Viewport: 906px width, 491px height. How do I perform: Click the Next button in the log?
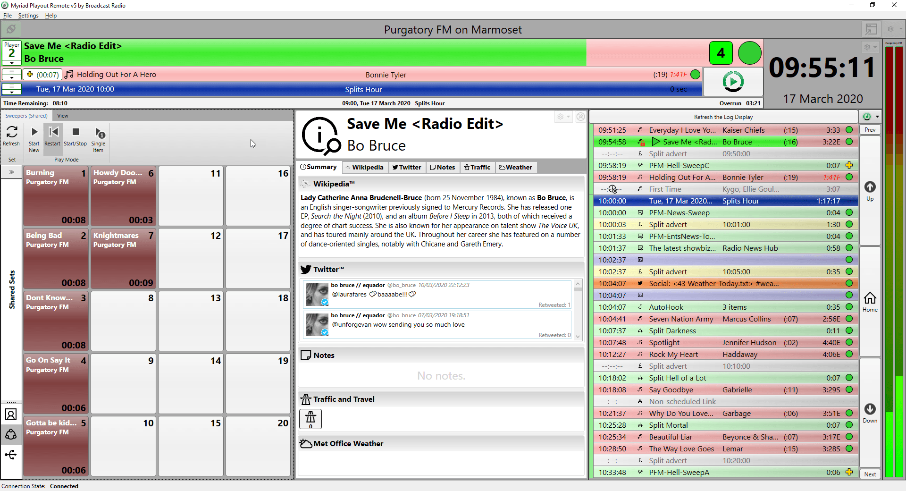[870, 474]
